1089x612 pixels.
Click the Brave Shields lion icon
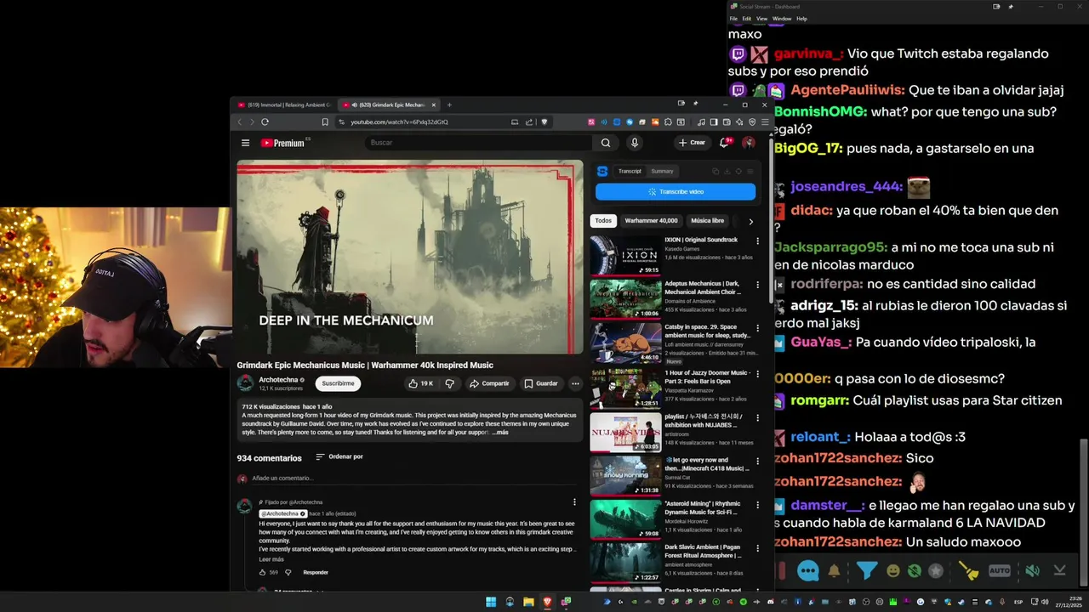(x=544, y=122)
